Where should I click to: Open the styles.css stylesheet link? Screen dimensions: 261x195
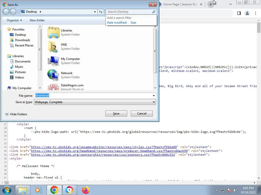(x=104, y=147)
